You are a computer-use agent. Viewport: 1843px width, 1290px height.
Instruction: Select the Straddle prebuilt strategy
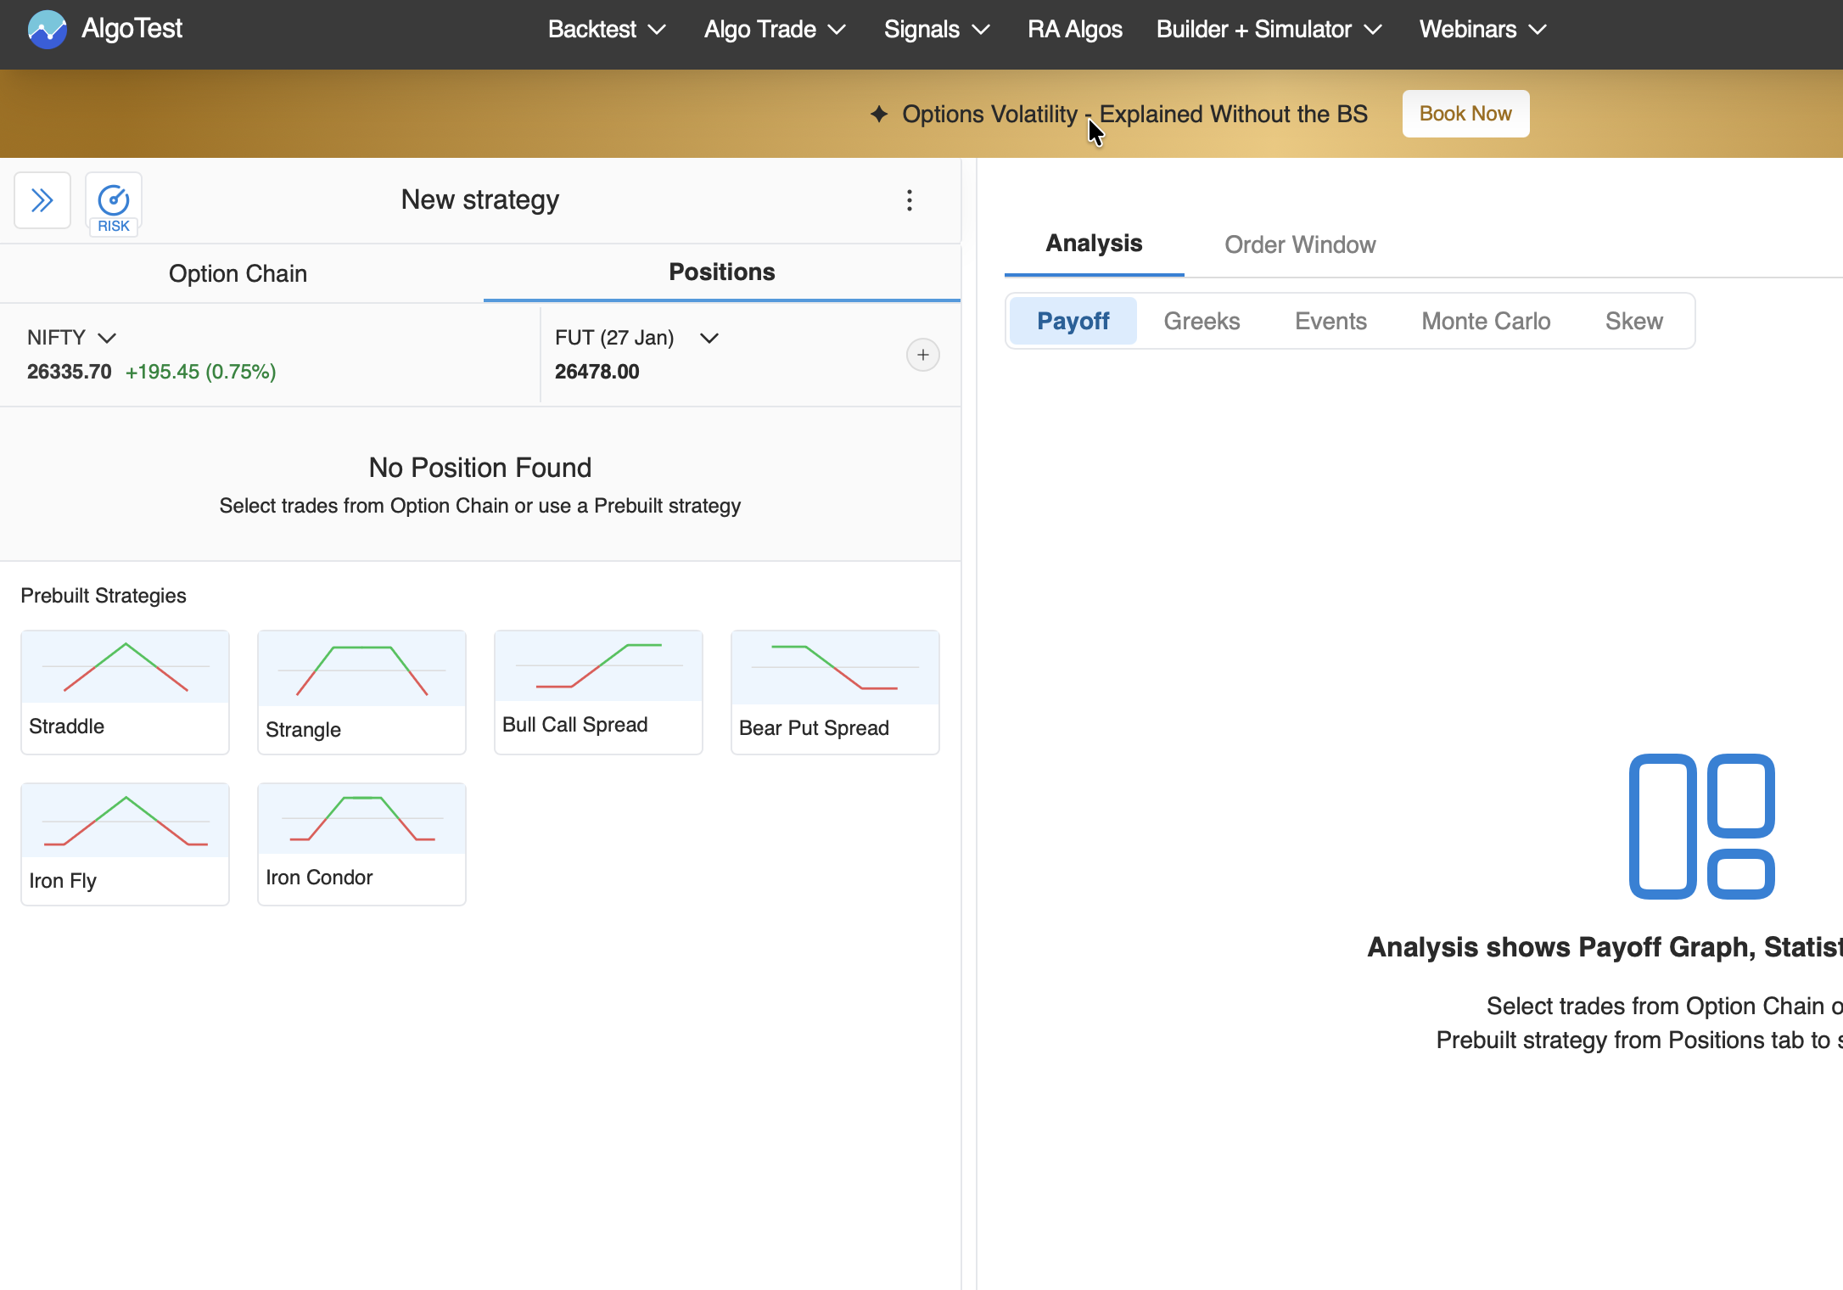coord(125,692)
